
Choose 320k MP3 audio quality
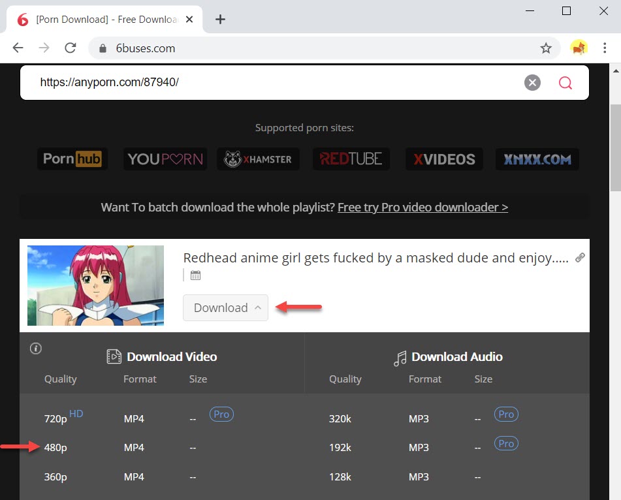coord(340,419)
